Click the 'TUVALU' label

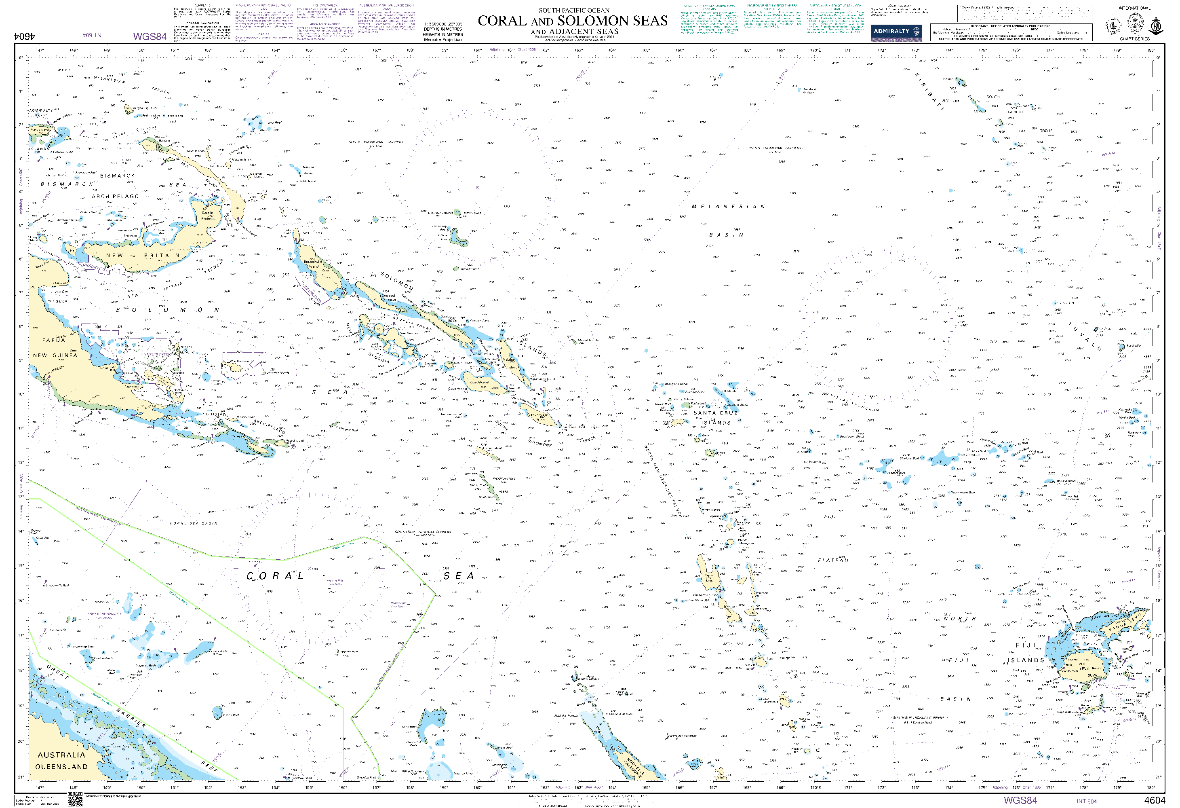[1085, 335]
